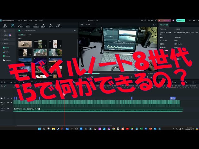Click the preview snapshot layout icon
This screenshot has height=149, width=199.
[154, 25]
